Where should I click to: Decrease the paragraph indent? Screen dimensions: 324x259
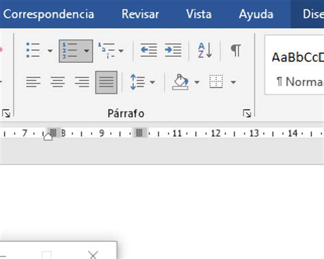click(148, 50)
